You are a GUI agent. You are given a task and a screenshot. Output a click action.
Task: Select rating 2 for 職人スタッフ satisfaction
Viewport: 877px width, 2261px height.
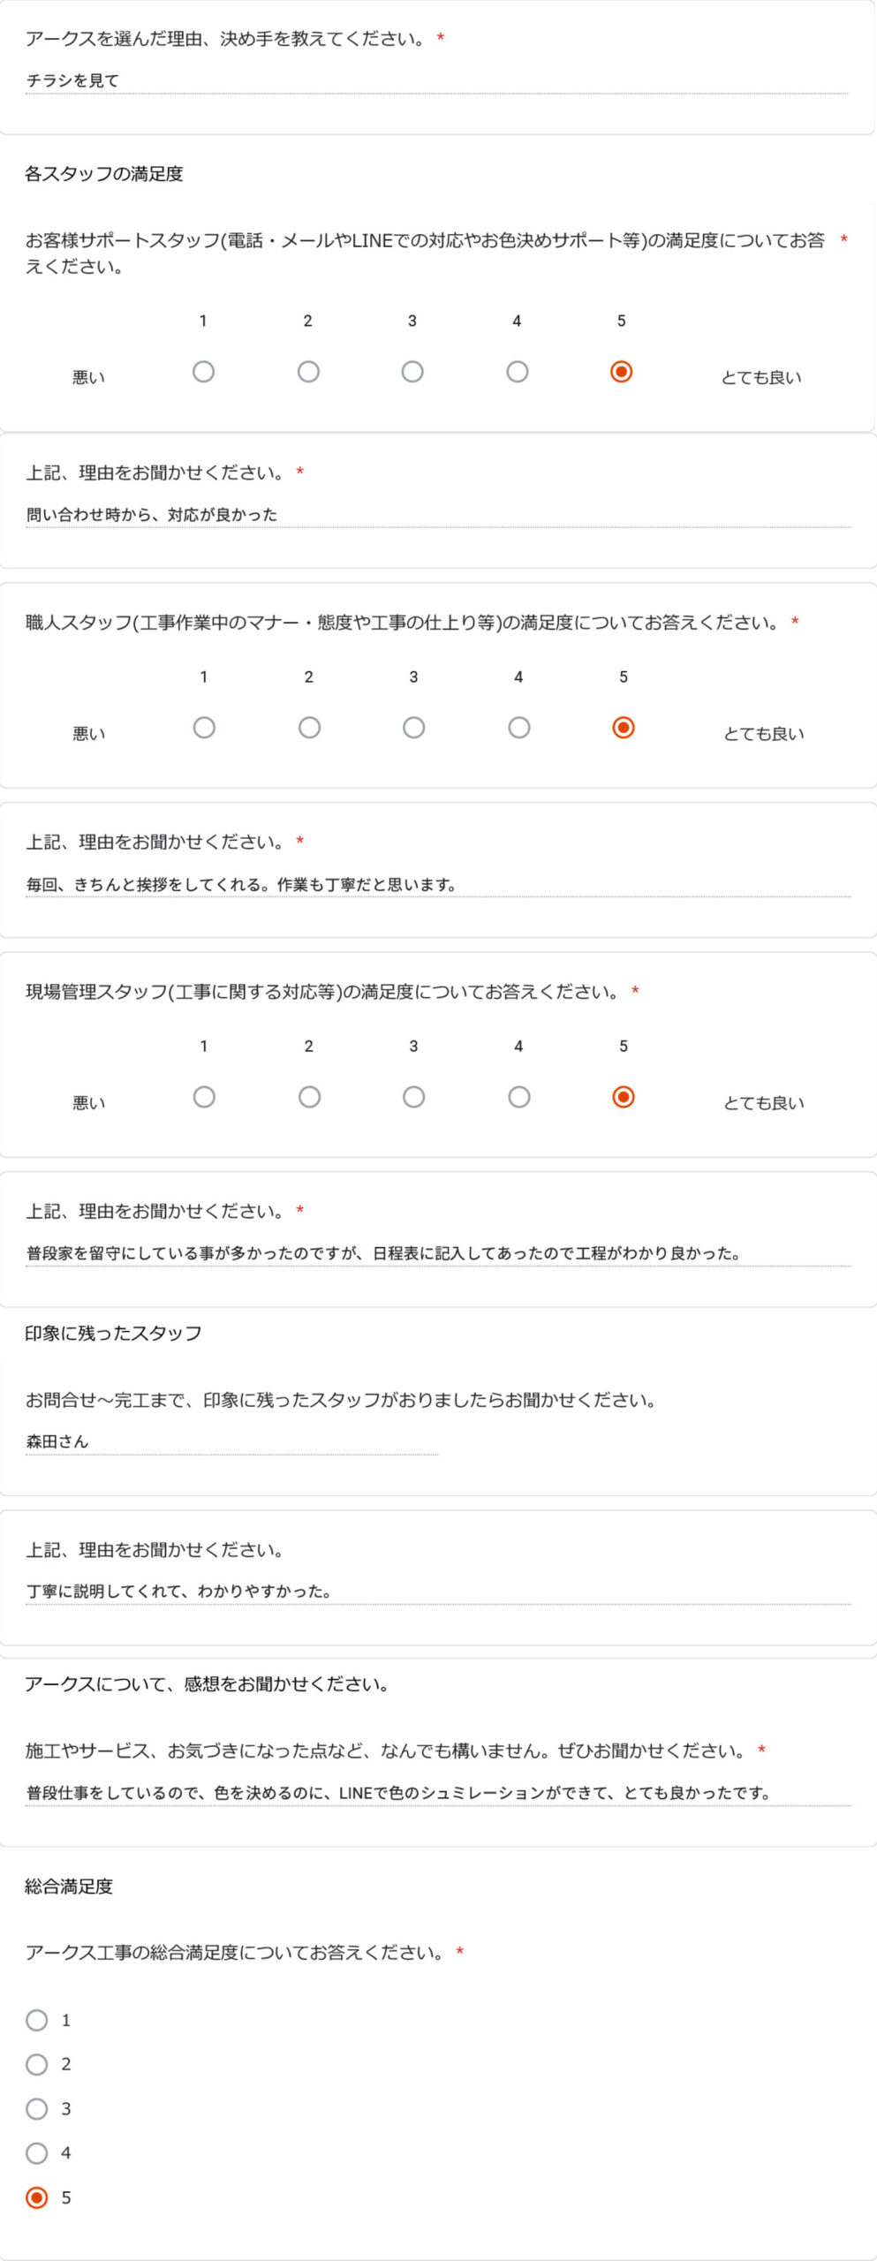tap(309, 728)
